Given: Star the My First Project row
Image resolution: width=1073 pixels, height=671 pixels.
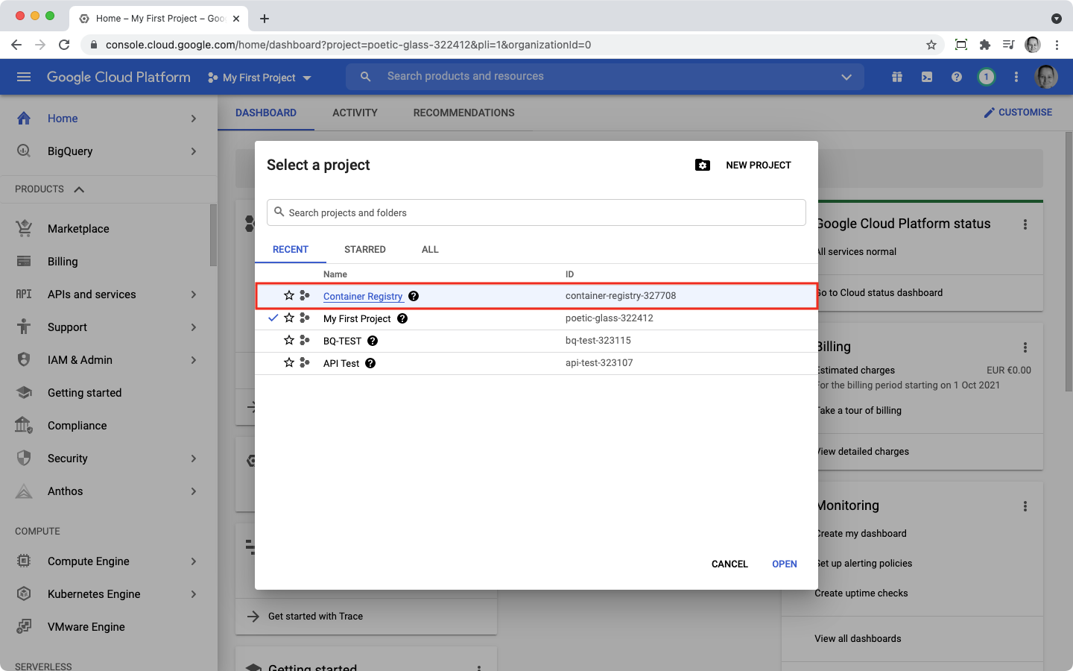Looking at the screenshot, I should 289,318.
